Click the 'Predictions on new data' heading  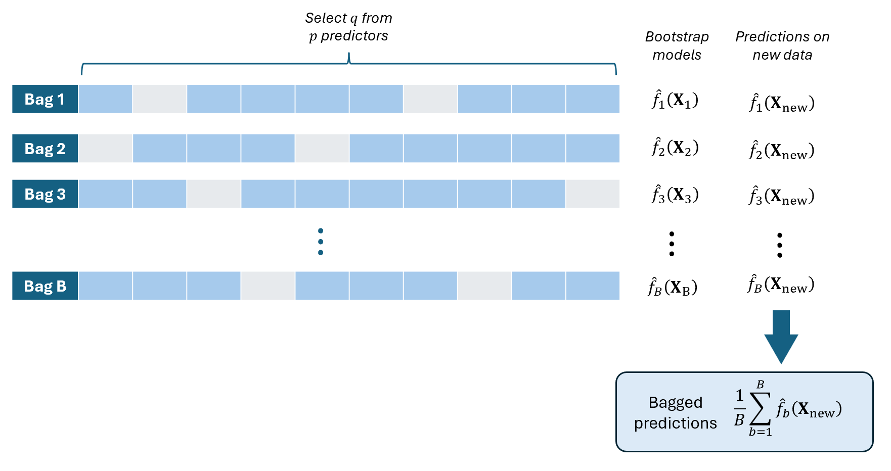point(782,45)
